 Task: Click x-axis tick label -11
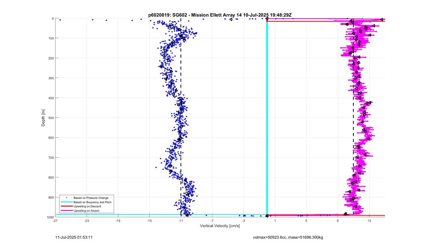(x=181, y=221)
